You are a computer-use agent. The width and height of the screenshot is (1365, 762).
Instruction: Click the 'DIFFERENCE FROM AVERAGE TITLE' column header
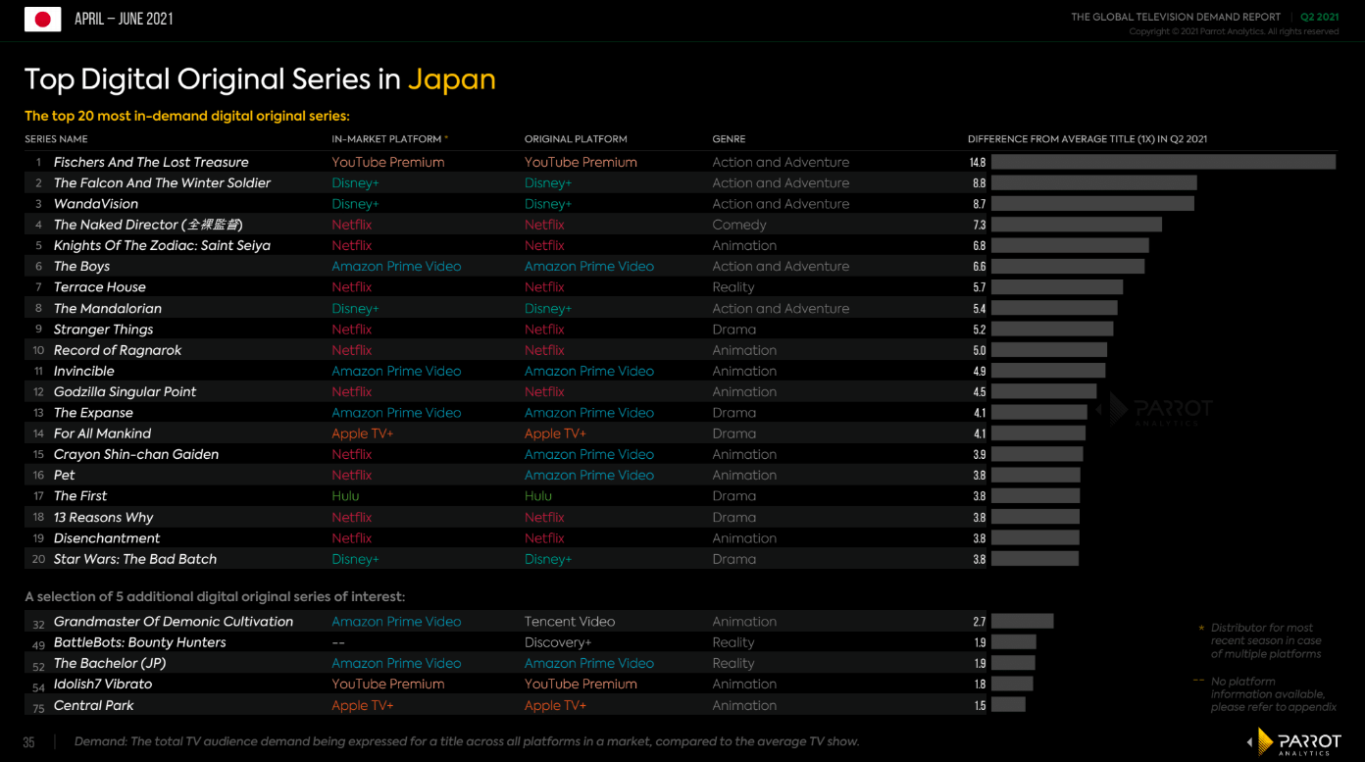coord(1087,139)
